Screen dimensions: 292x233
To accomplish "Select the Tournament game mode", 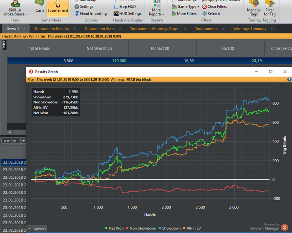I will pyautogui.click(x=58, y=8).
